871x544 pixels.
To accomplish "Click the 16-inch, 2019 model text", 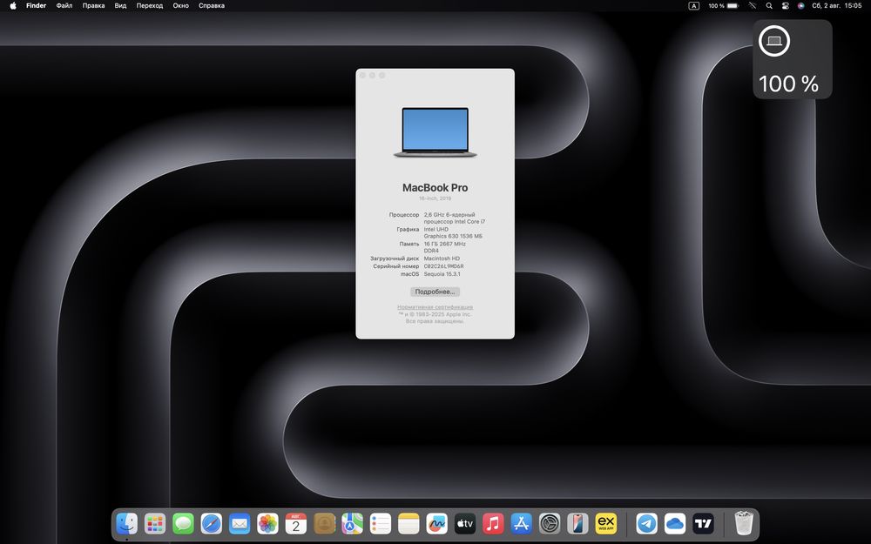I will 435,198.
